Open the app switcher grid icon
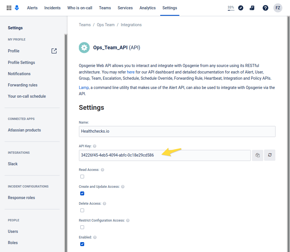This screenshot has width=290, height=252. [x=9, y=8]
